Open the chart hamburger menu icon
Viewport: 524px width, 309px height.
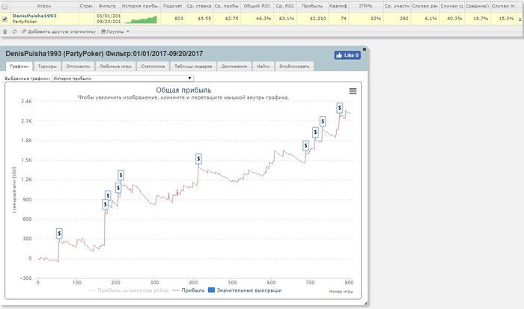(x=353, y=91)
